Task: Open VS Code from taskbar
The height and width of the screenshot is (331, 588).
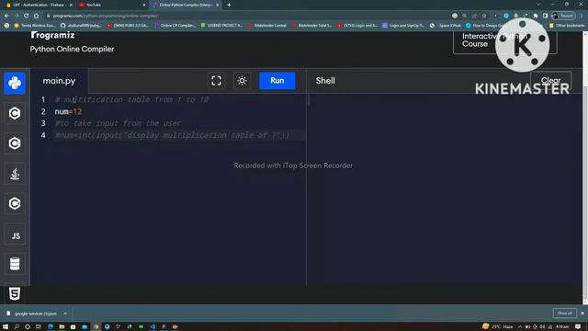Action: (x=153, y=327)
